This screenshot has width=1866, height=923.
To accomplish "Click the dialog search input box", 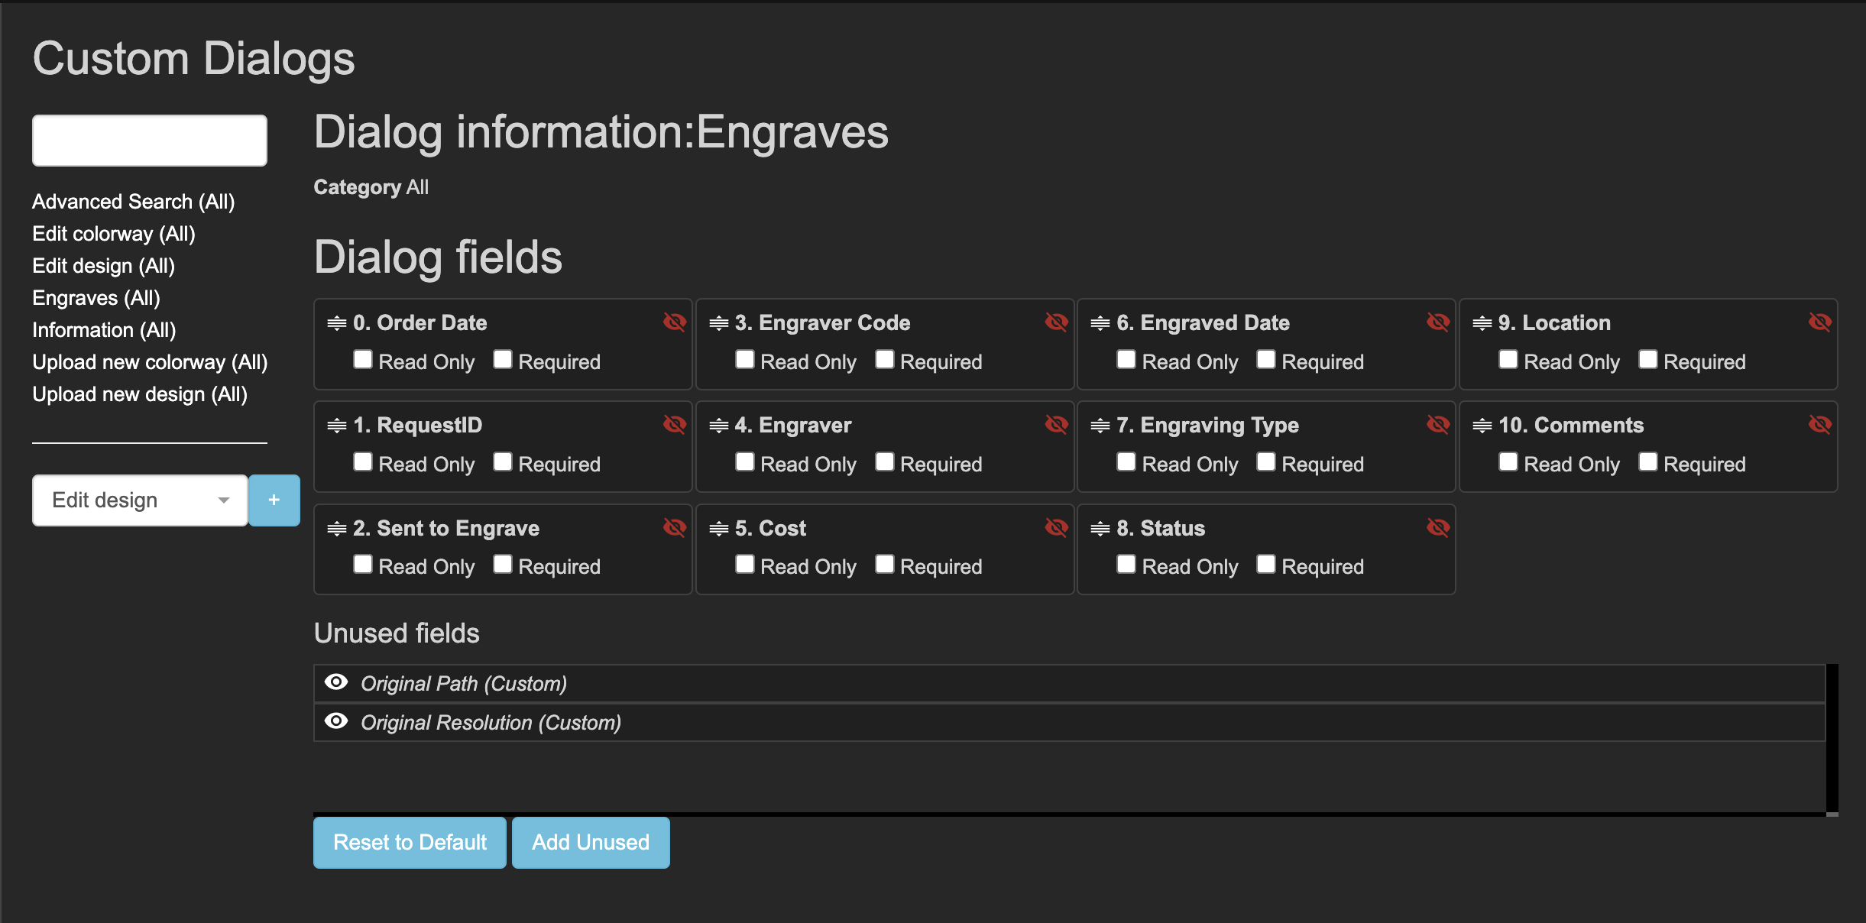I will coord(150,141).
